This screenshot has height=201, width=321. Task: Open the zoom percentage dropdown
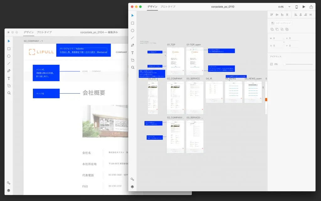[x=284, y=7]
